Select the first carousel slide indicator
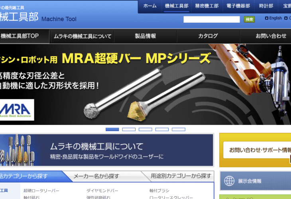 [x=112, y=129]
